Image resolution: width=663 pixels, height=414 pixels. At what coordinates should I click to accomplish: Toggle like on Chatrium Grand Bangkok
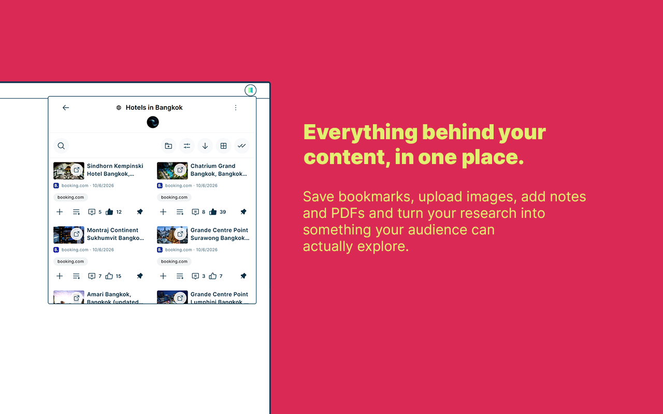coord(213,212)
